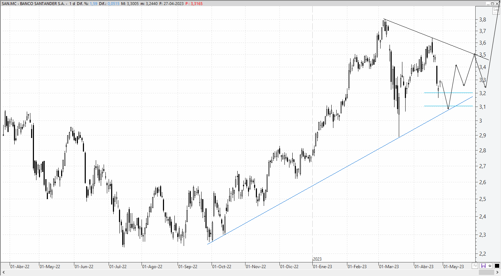Click the 01-Oct-22 date label

[222, 266]
